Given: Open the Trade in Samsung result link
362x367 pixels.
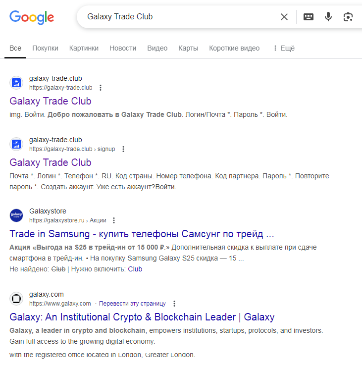Looking at the screenshot, I should pyautogui.click(x=142, y=234).
